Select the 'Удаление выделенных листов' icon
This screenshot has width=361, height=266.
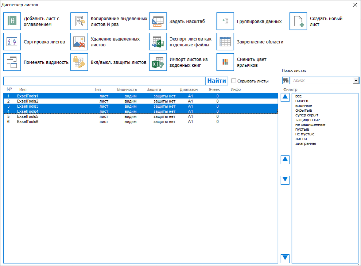pyautogui.click(x=79, y=41)
